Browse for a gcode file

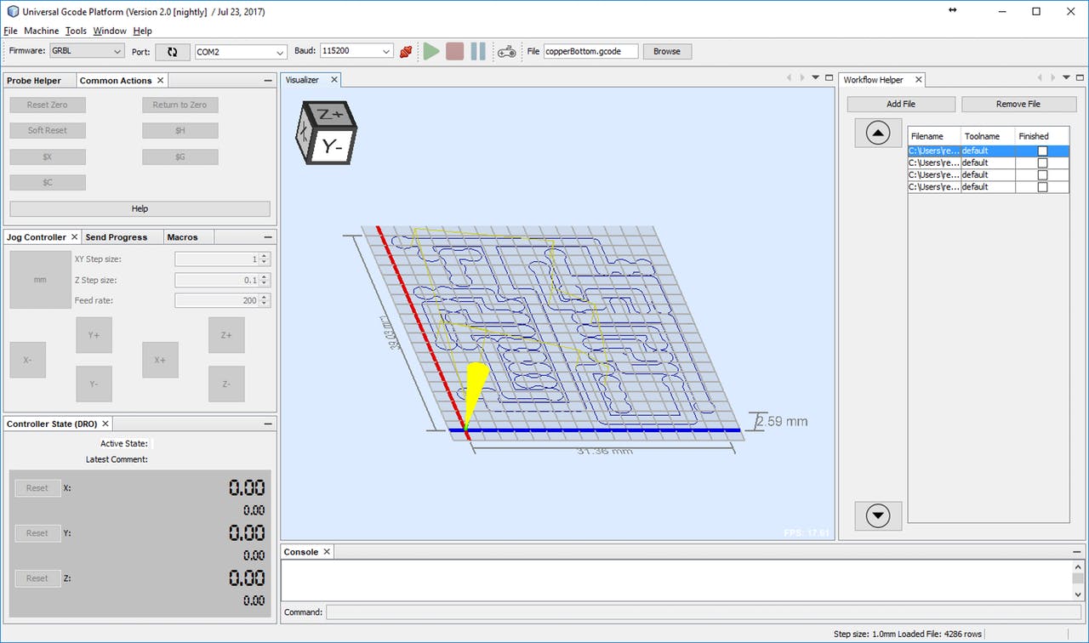pos(666,51)
